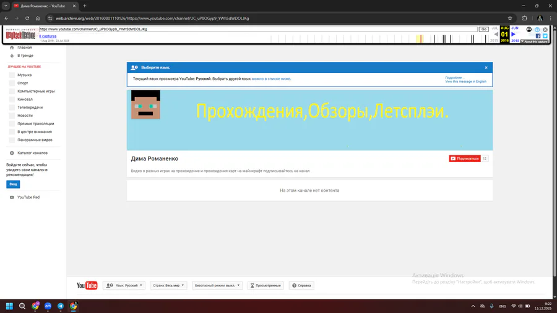This screenshot has width=557, height=313.
Task: Open Windows Start menu
Action: tap(9, 306)
